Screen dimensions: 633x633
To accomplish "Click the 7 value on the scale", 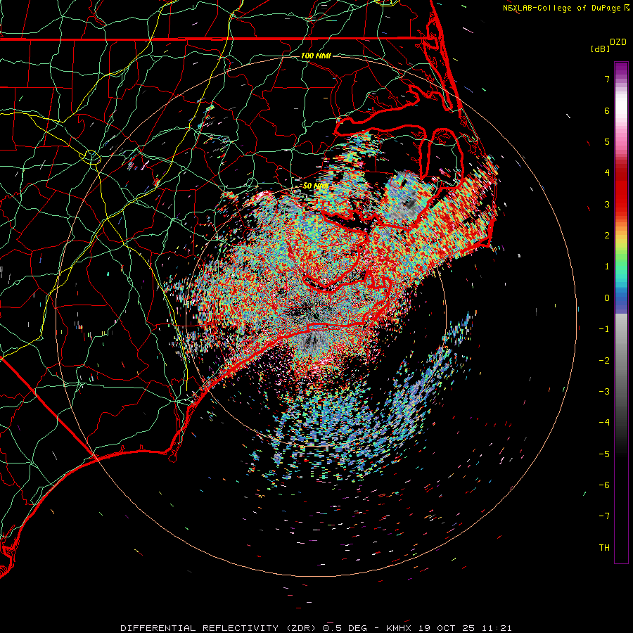I will 607,79.
